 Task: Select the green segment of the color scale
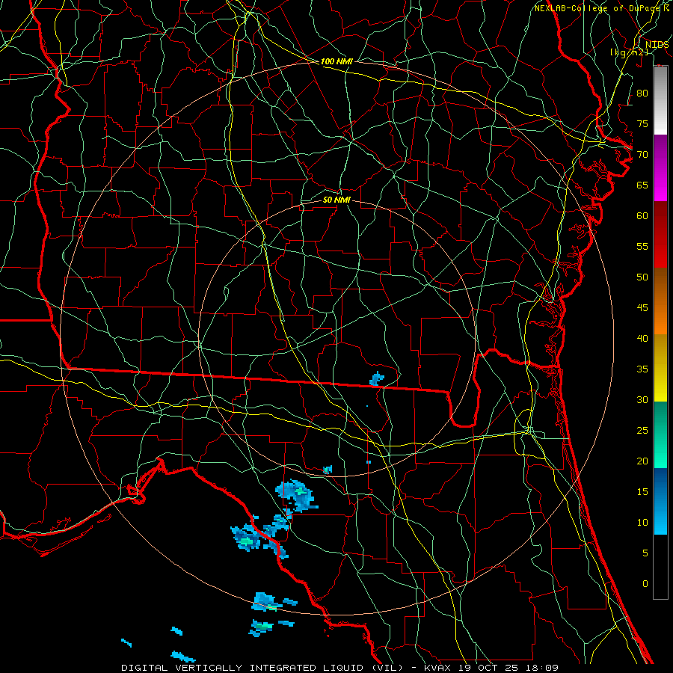coord(660,434)
